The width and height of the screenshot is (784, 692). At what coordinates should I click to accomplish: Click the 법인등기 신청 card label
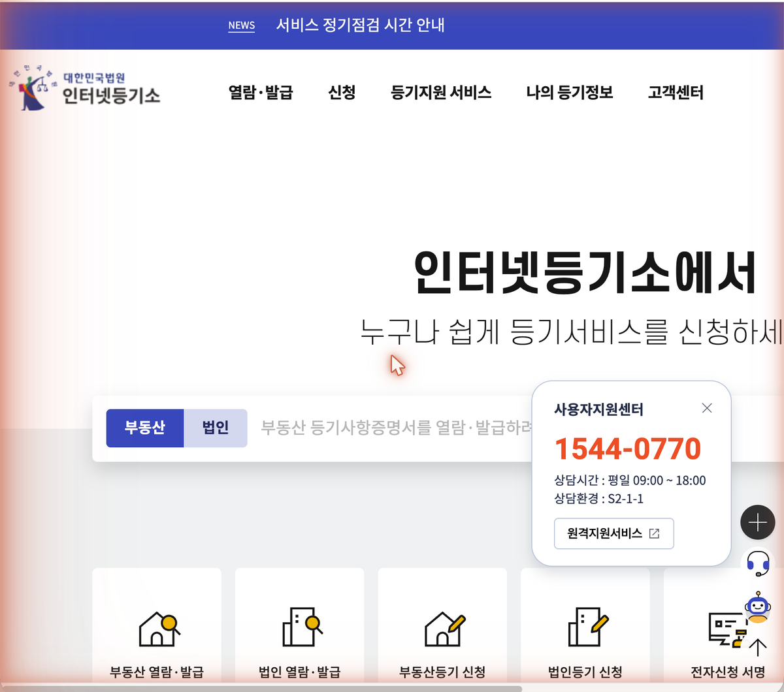585,672
